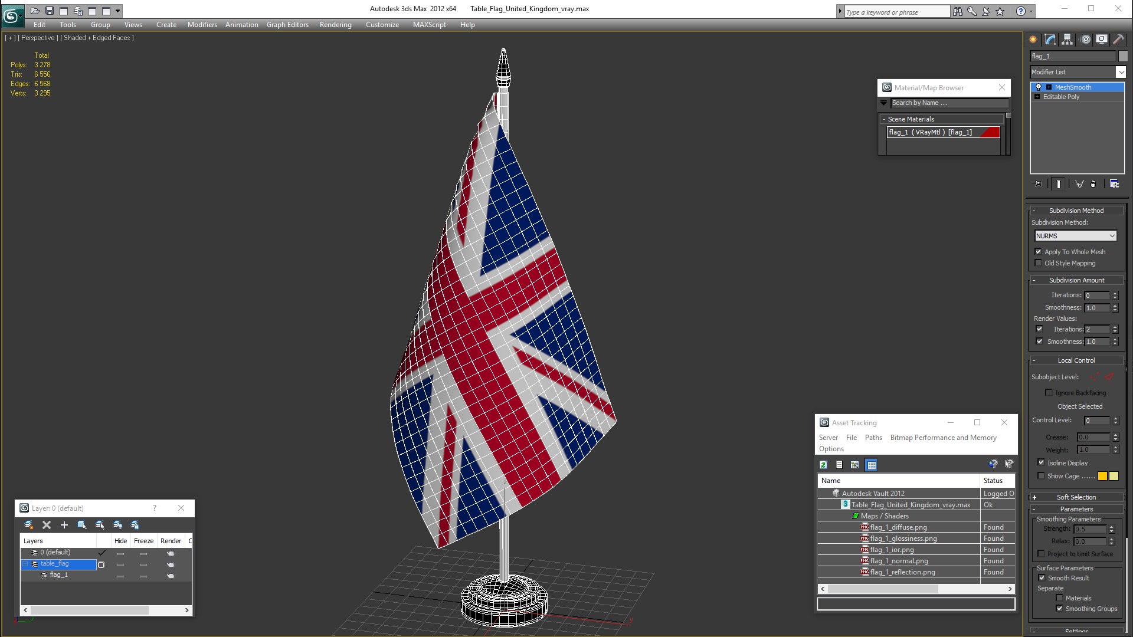
Task: Open Paths menu in Asset Tracking
Action: point(873,438)
